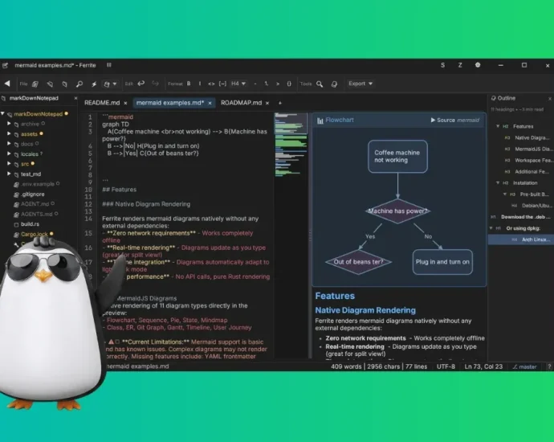Expand the src folder

coord(9,164)
